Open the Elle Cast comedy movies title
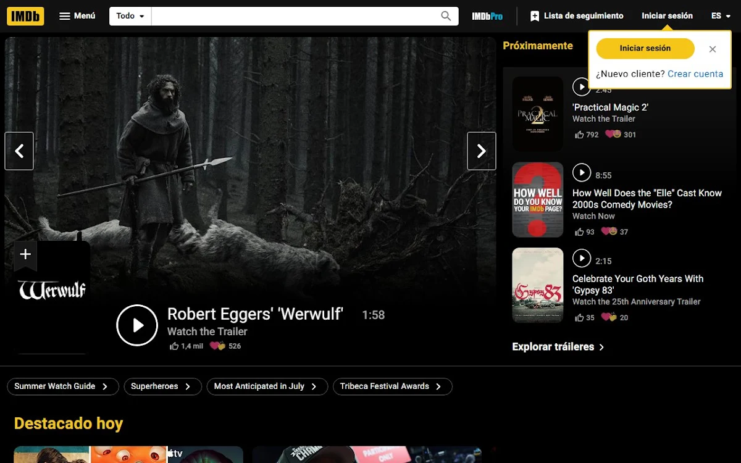The width and height of the screenshot is (741, 463). (x=647, y=199)
